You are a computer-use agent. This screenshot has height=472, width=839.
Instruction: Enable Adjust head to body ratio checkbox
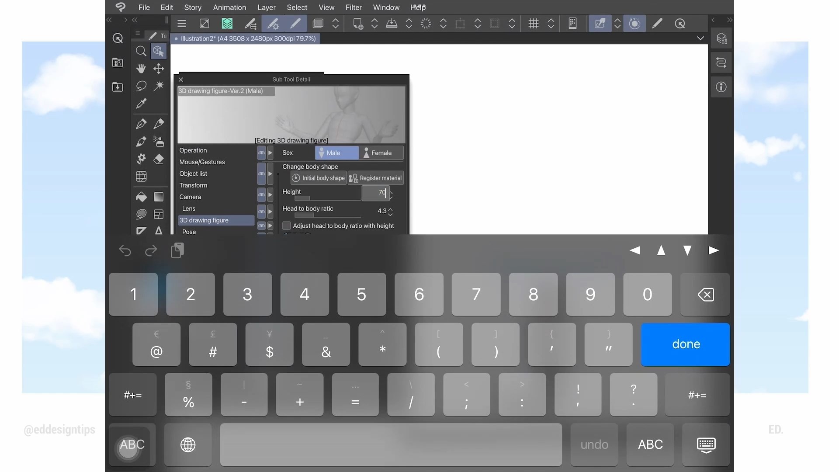pos(287,226)
